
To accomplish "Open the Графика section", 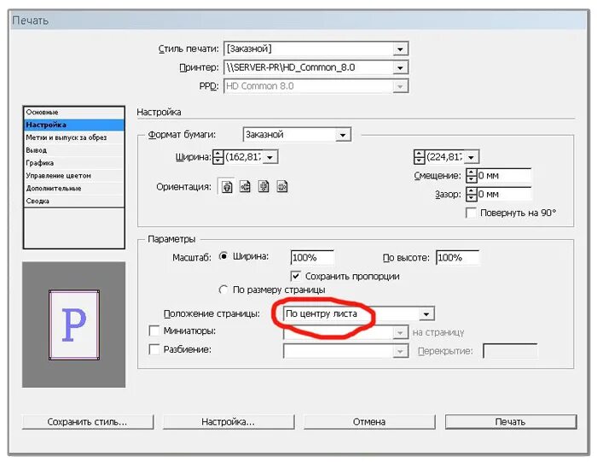I will 74,163.
